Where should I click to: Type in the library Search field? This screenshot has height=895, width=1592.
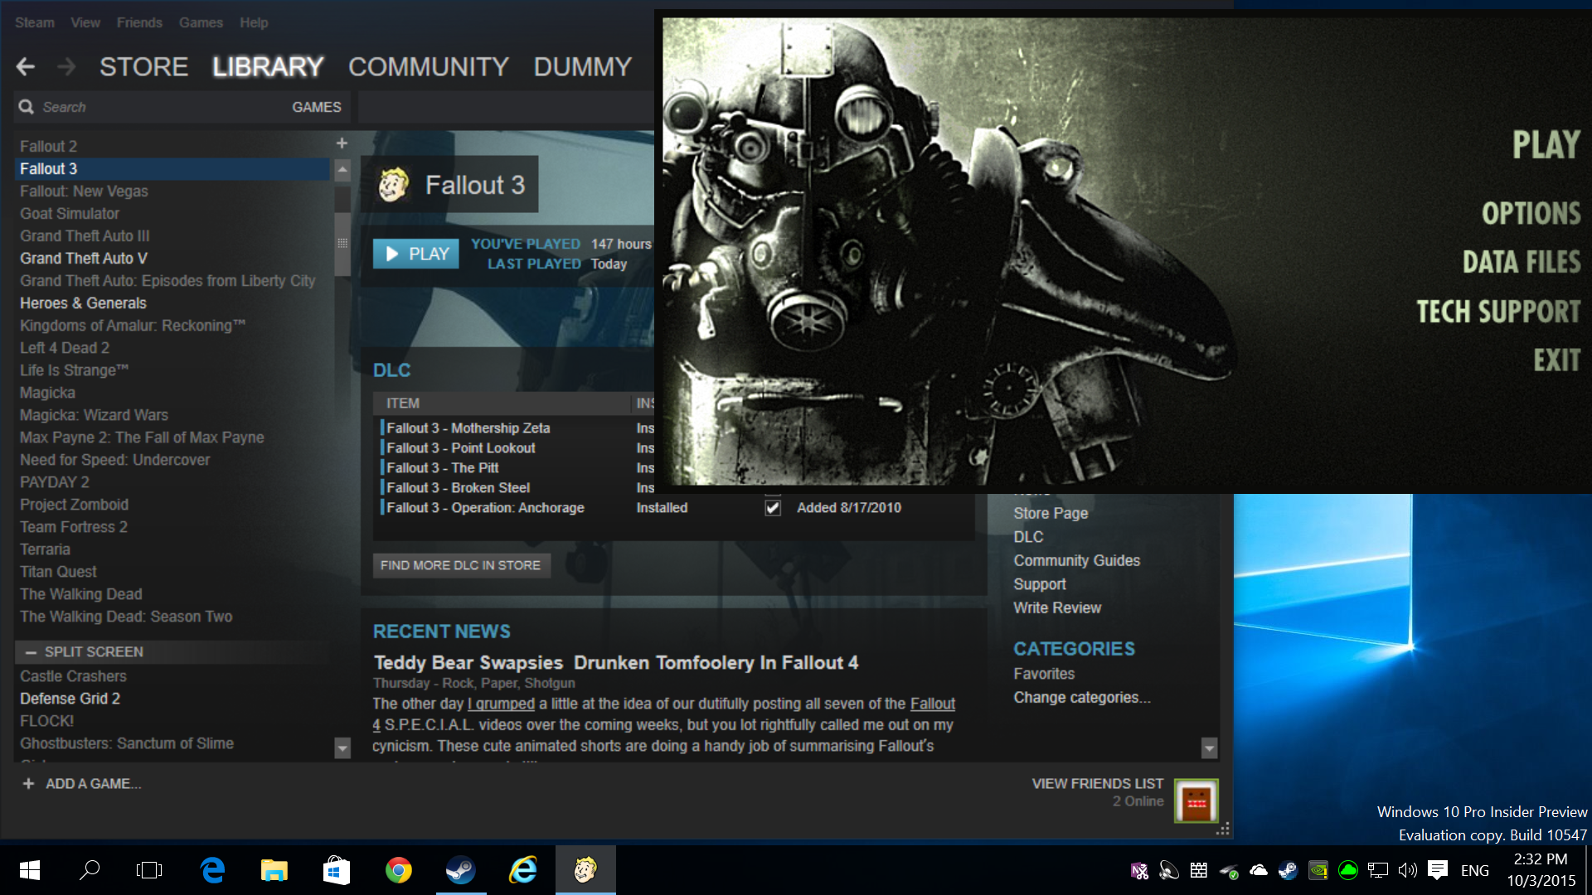(x=158, y=107)
